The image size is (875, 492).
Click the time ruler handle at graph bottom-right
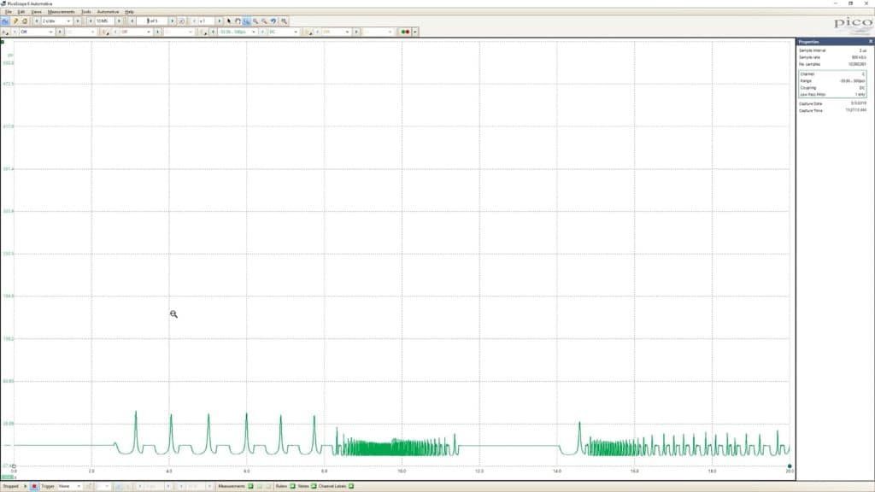tap(790, 466)
